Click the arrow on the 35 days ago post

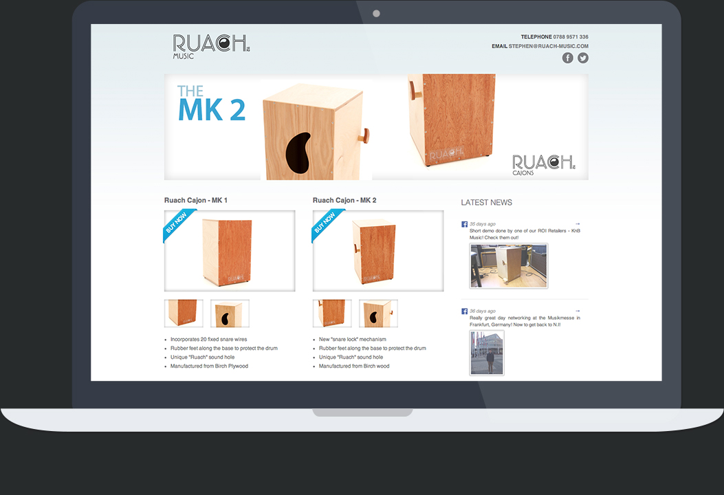(x=578, y=223)
